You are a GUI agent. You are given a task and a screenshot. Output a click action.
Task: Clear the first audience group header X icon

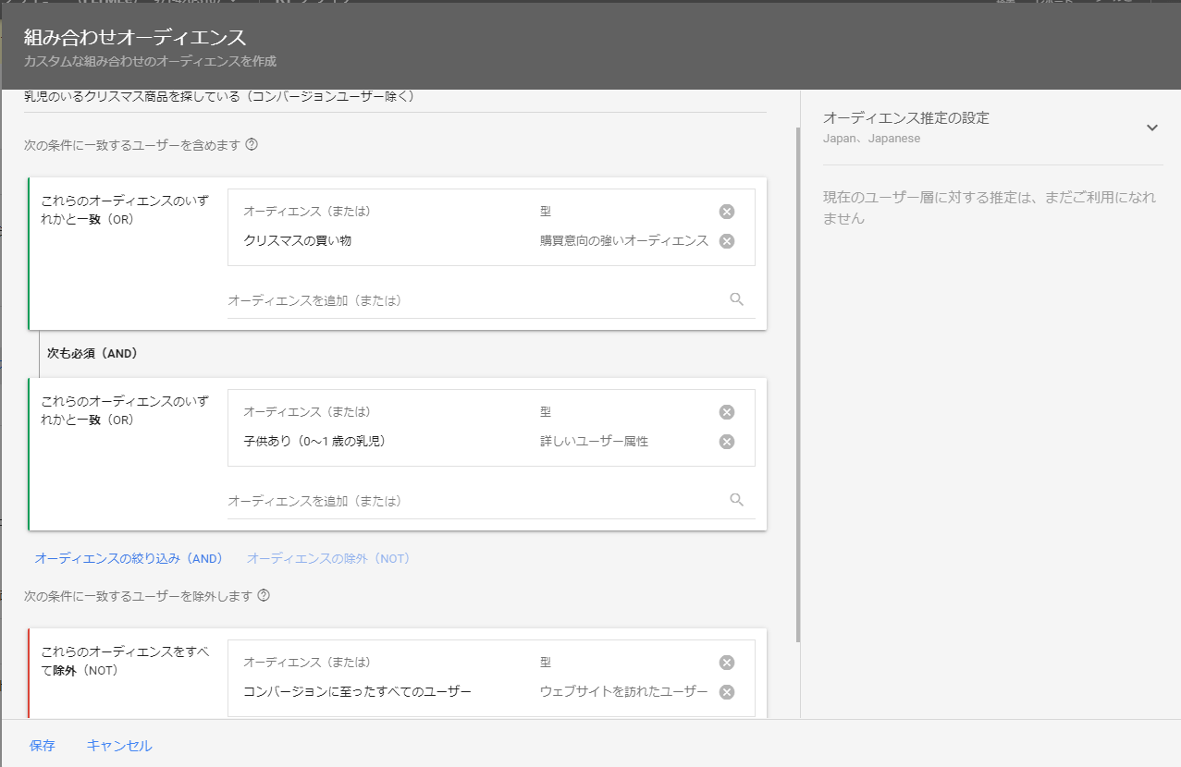click(727, 212)
